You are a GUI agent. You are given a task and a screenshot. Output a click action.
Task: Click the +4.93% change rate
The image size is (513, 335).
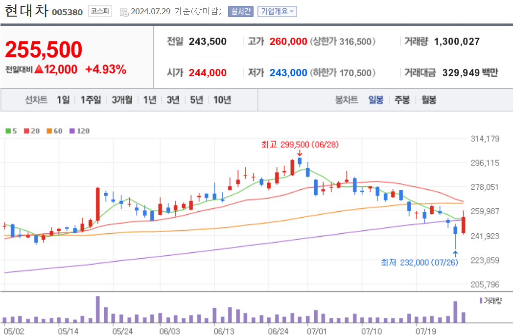tap(105, 69)
